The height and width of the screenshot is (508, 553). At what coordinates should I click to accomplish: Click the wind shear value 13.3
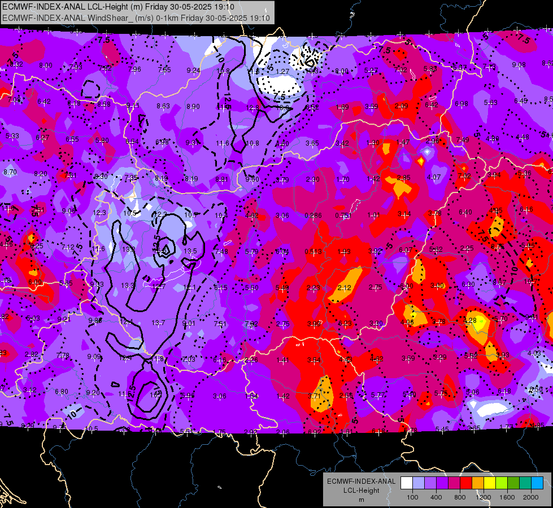128,285
